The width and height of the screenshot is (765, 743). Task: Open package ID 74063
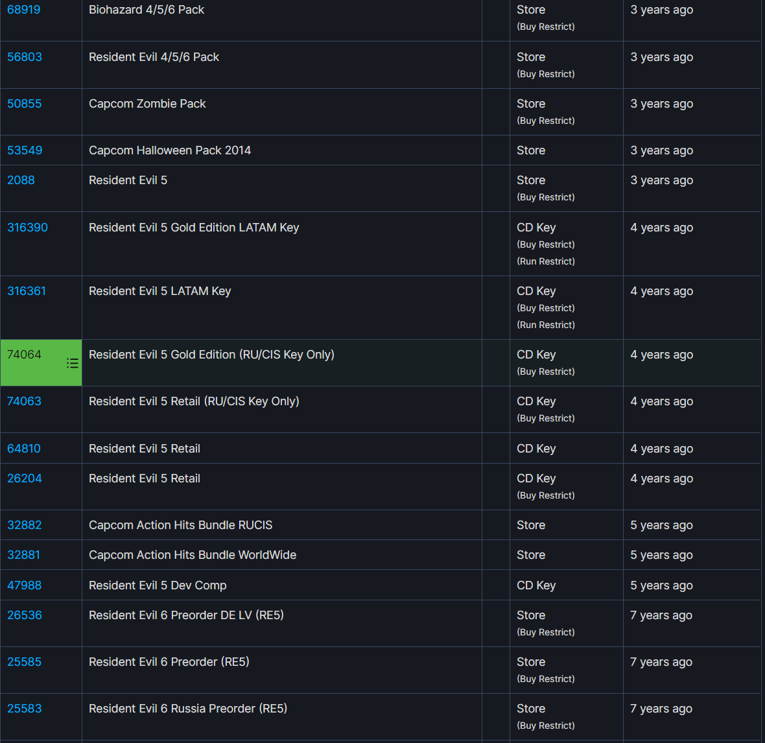[25, 401]
